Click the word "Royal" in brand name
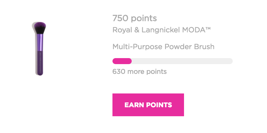The height and width of the screenshot is (133, 267). point(122,30)
